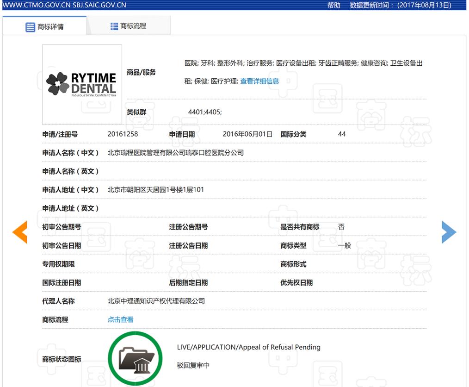Click the 帮助 help item in top bar
Screen dimensions: 469x387
click(333, 5)
